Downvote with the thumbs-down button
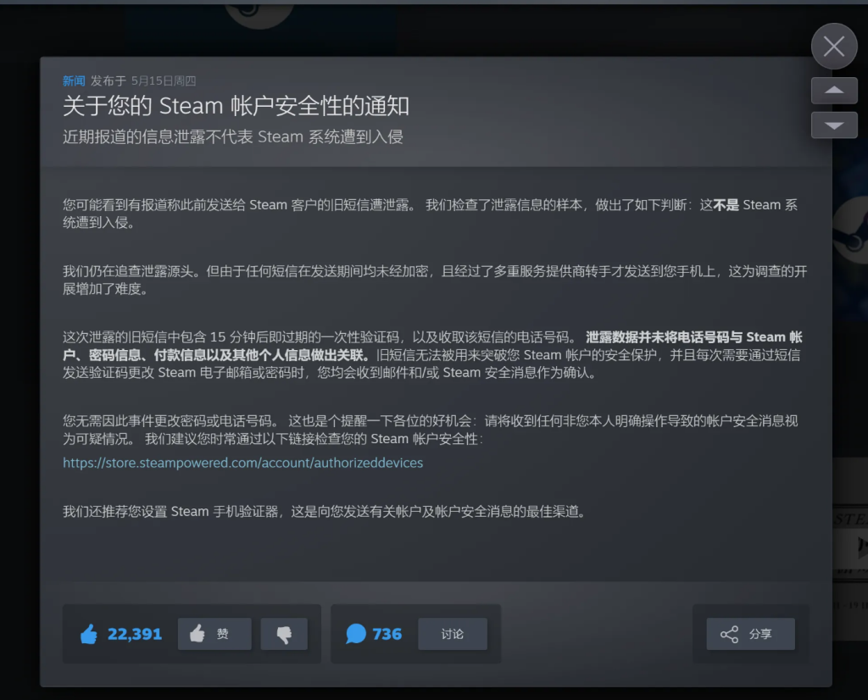Screen dimensions: 868x700 point(284,634)
